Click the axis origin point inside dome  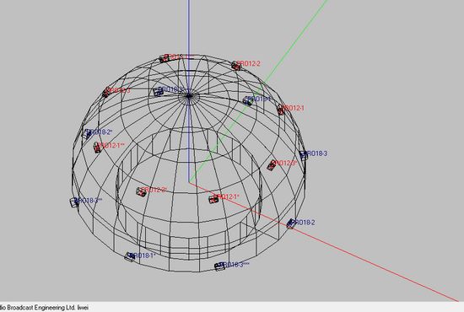pyautogui.click(x=189, y=182)
